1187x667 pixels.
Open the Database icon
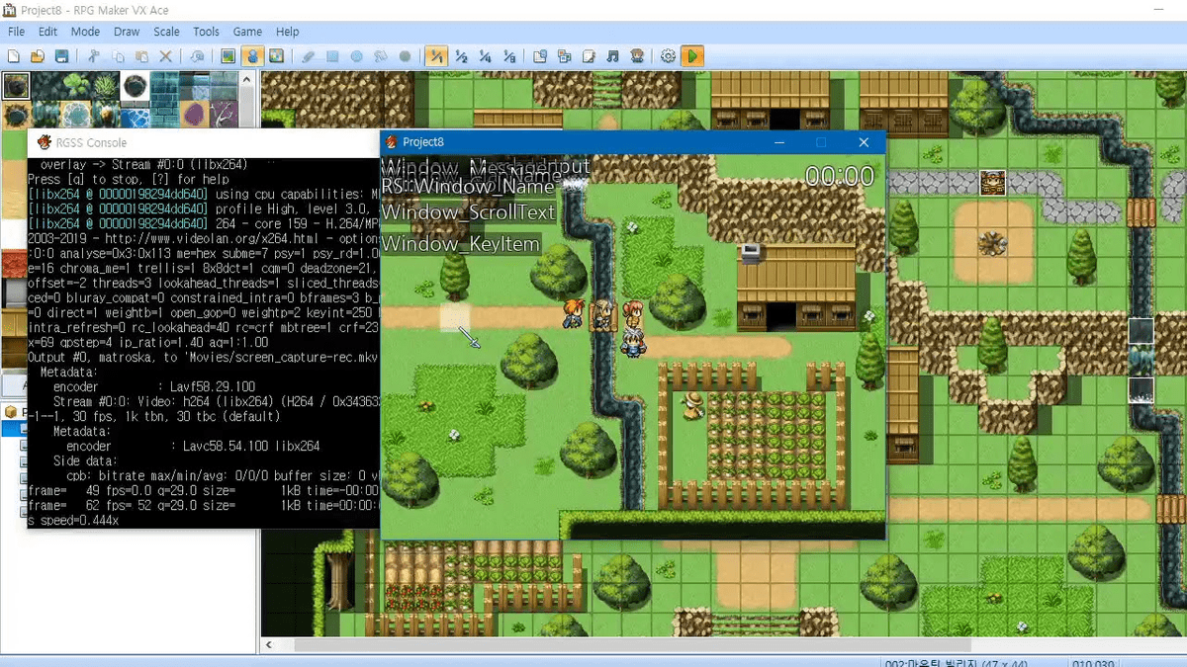click(540, 56)
